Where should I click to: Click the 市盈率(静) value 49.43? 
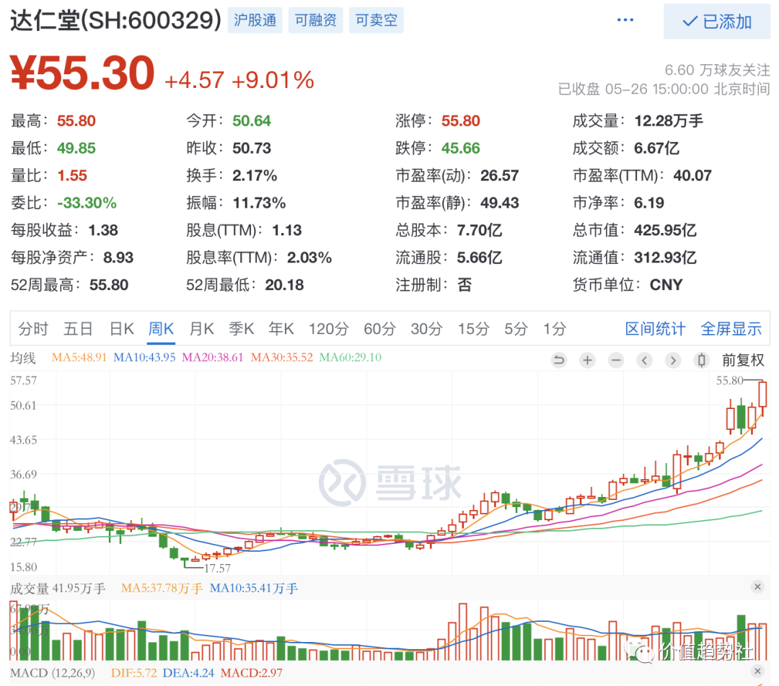click(499, 203)
